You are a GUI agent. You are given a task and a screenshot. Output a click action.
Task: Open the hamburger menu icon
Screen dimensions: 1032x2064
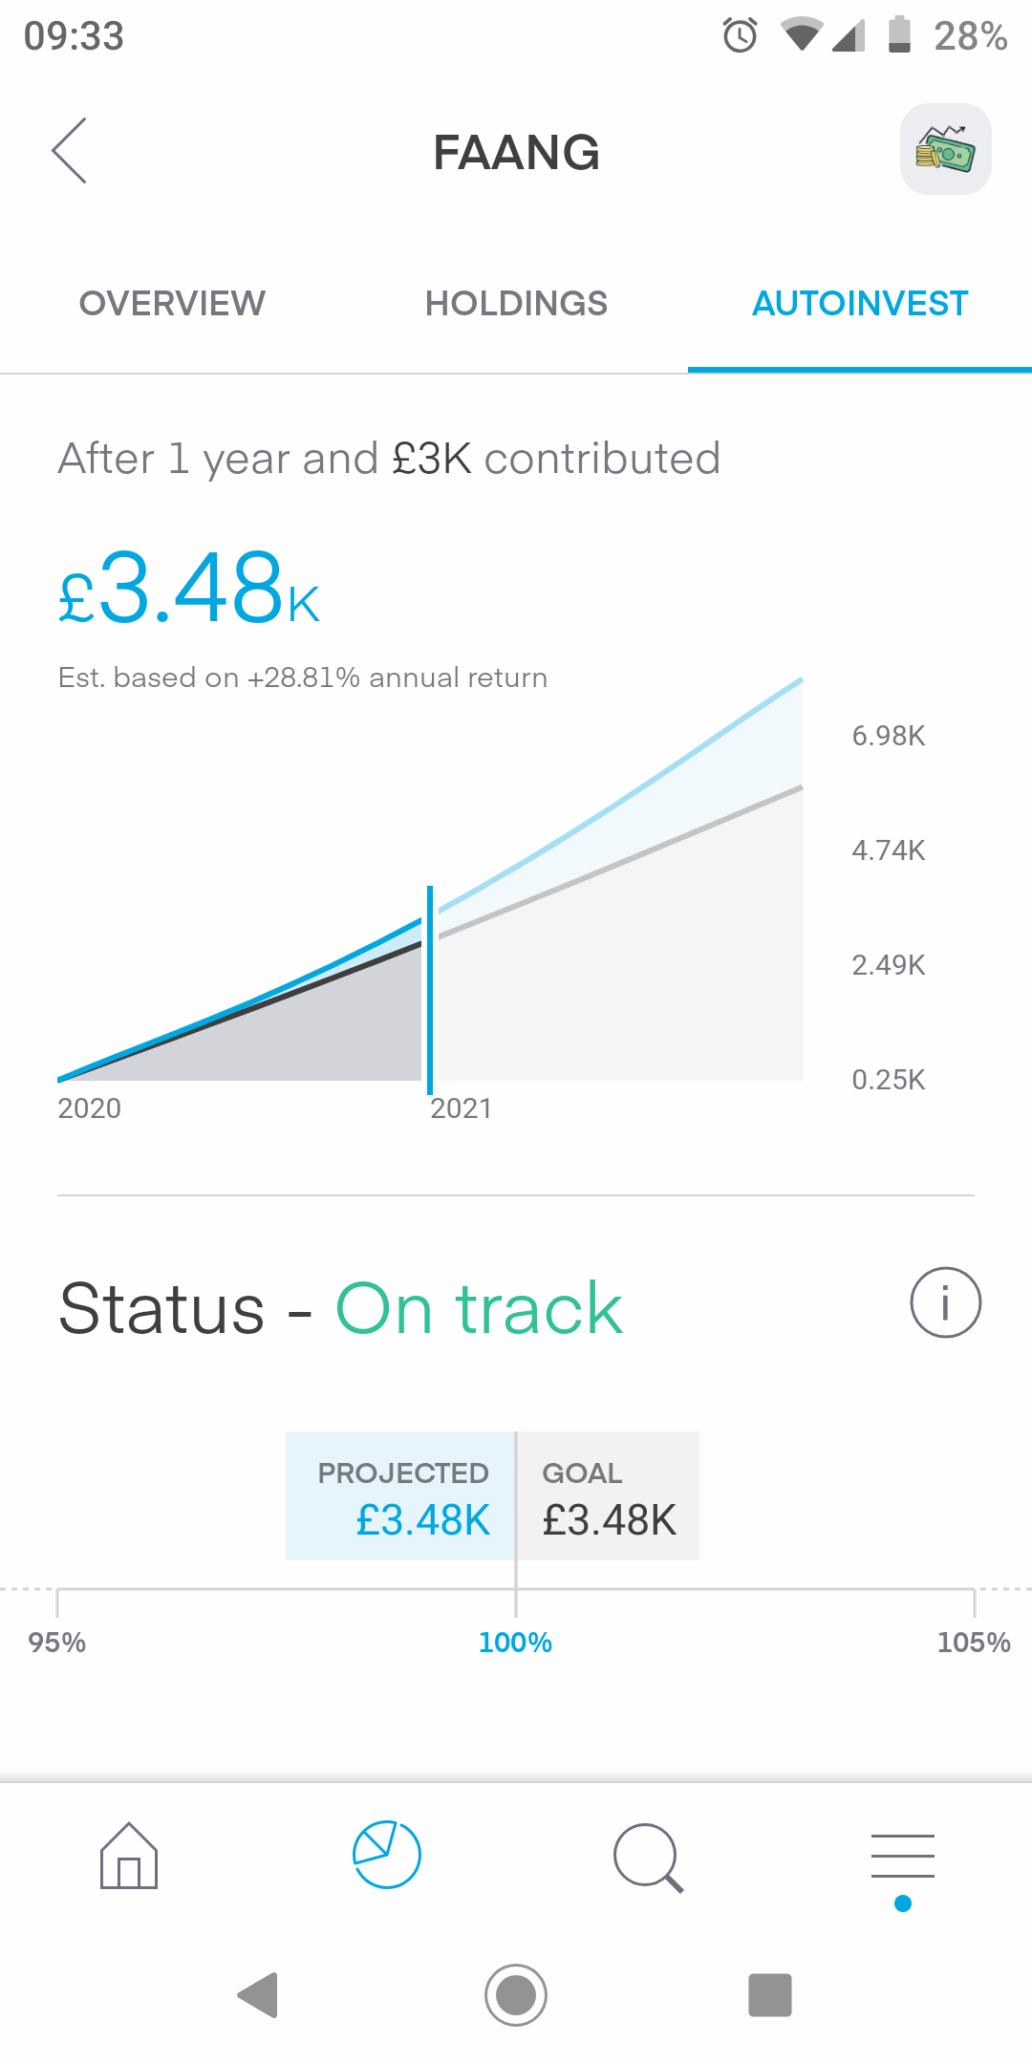(x=903, y=1857)
